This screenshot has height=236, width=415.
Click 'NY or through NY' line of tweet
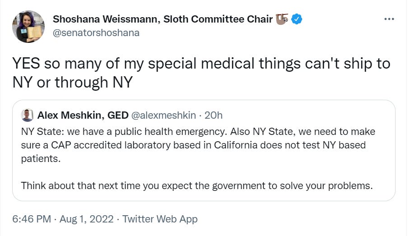pos(72,83)
